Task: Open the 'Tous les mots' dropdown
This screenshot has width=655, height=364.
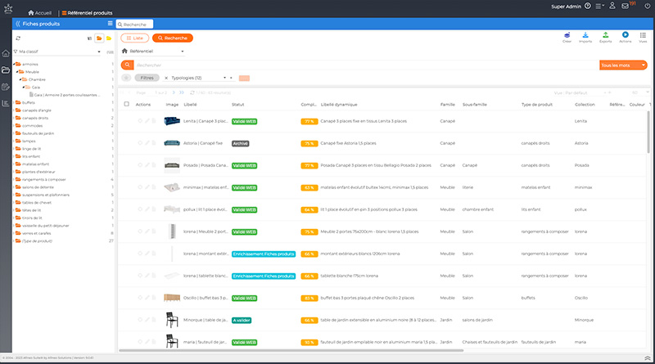Action: [x=617, y=65]
